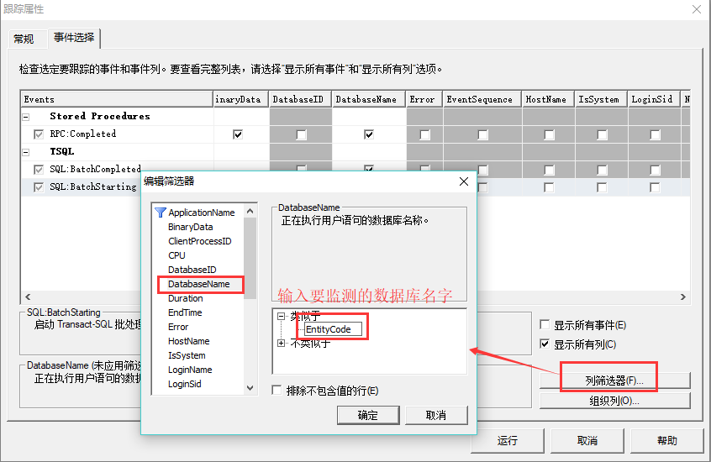Click the IsSystem column header in grid
This screenshot has width=711, height=462.
pos(601,99)
